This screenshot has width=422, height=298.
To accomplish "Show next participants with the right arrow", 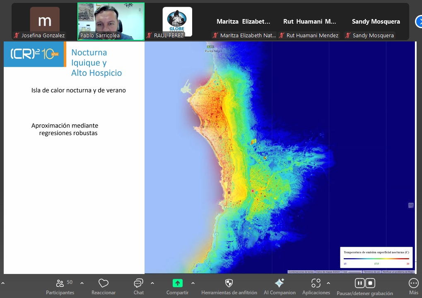I will pos(418,22).
